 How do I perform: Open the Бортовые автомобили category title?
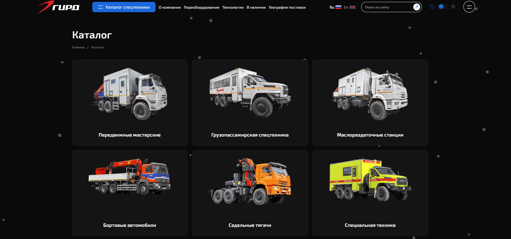point(130,225)
